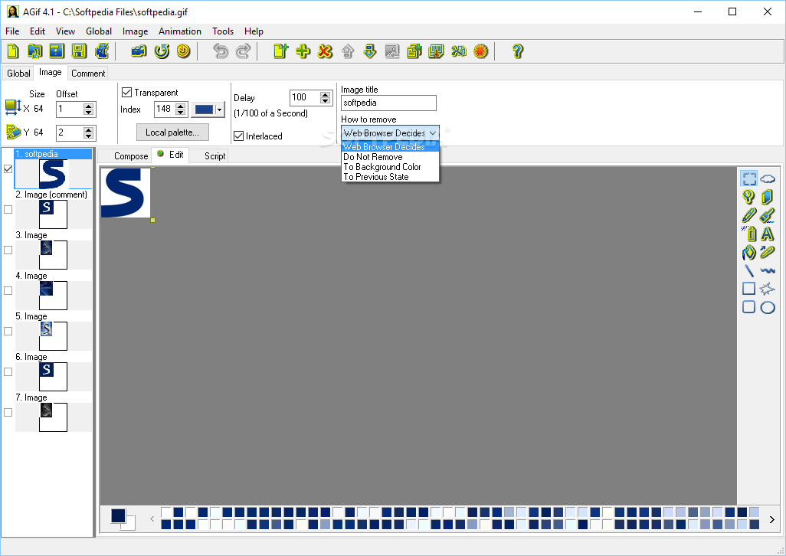
Task: Click the green plus Add image icon
Action: (x=303, y=51)
